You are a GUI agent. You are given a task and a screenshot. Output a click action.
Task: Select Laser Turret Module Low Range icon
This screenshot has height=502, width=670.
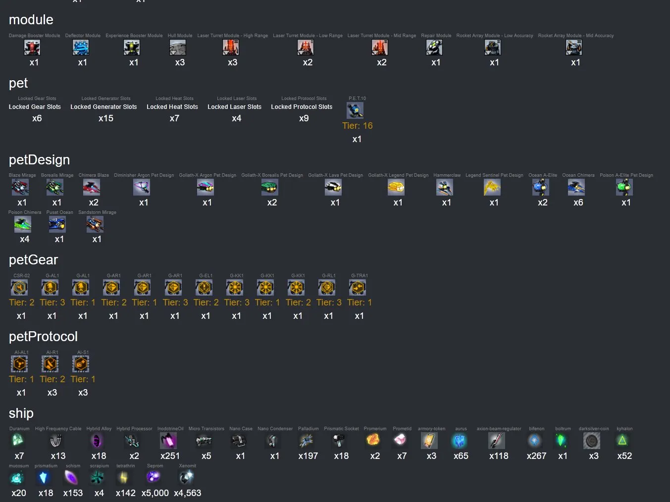(x=306, y=48)
